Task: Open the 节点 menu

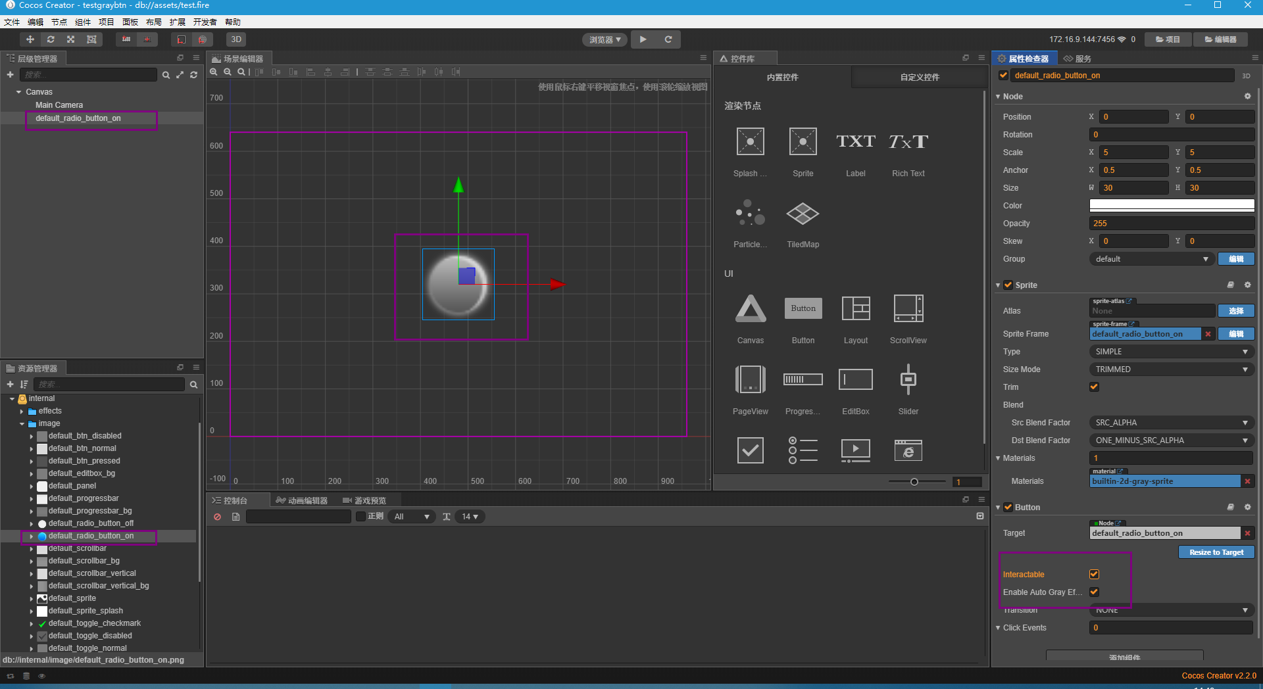Action: pyautogui.click(x=59, y=22)
